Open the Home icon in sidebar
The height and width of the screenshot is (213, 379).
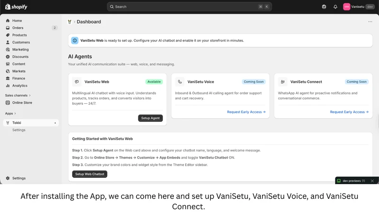pos(8,20)
